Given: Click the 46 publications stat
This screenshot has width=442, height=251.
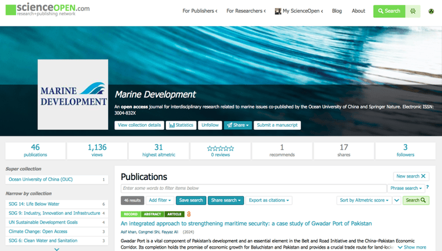Looking at the screenshot, I should (35, 151).
